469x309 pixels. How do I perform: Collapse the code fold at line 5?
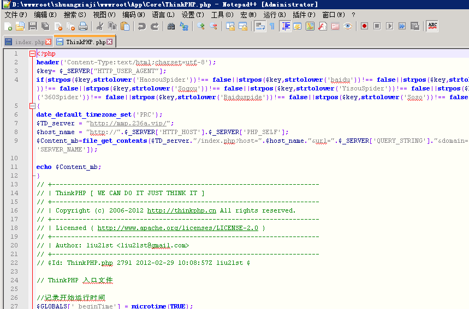(x=32, y=106)
